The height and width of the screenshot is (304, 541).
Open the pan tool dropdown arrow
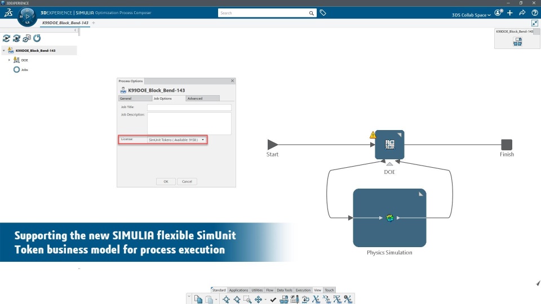pos(265,299)
